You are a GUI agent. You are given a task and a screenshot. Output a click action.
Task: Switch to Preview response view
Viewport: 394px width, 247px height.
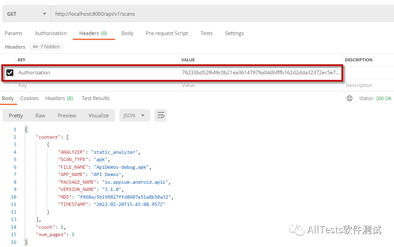67,115
